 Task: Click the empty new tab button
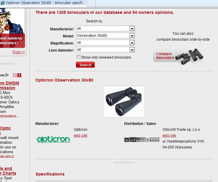[x=91, y=3]
